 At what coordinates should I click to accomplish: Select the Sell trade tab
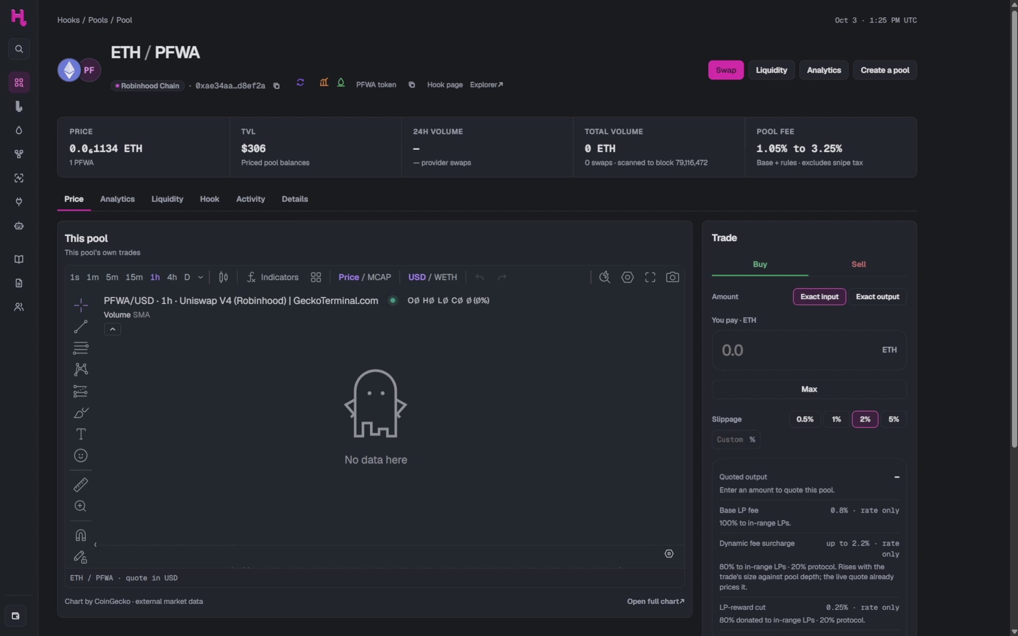coord(858,264)
